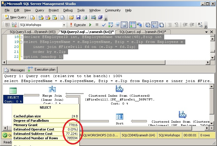
Task: Open Query Options icon
Action: pyautogui.click(x=117, y=25)
